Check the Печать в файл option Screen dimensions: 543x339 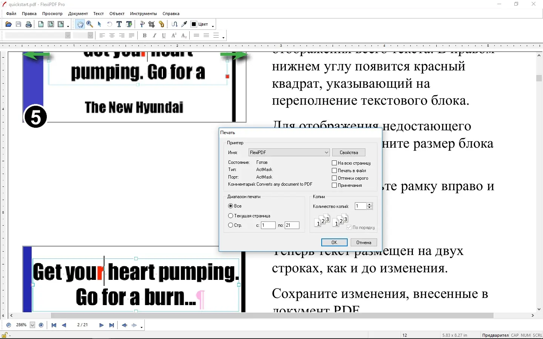pos(334,170)
